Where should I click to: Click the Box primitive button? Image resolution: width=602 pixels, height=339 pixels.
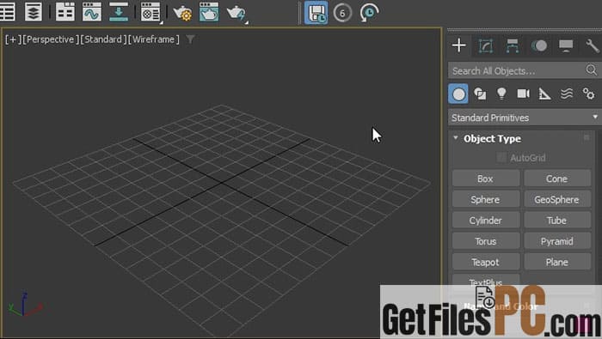(486, 179)
